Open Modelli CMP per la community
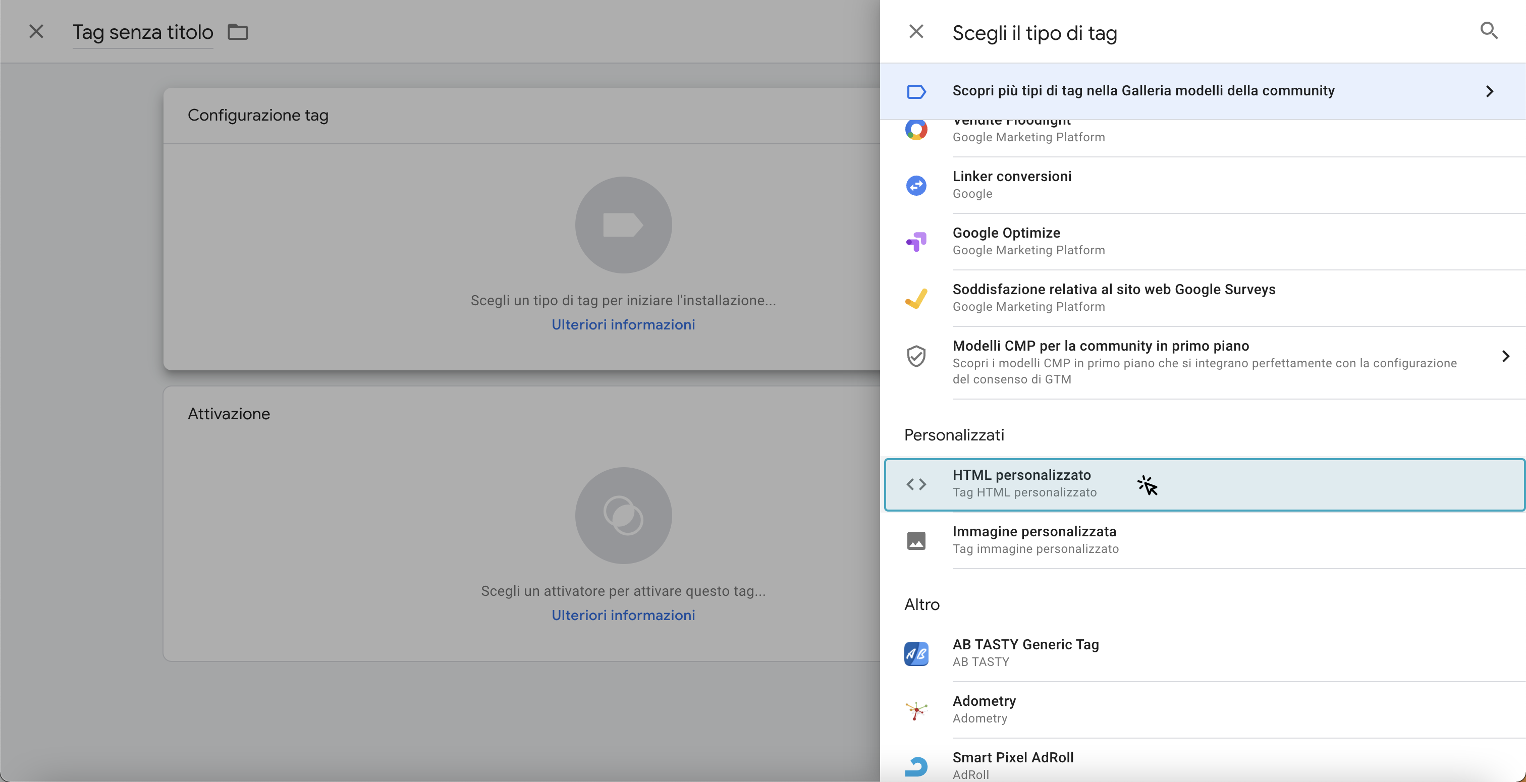 pos(1203,362)
